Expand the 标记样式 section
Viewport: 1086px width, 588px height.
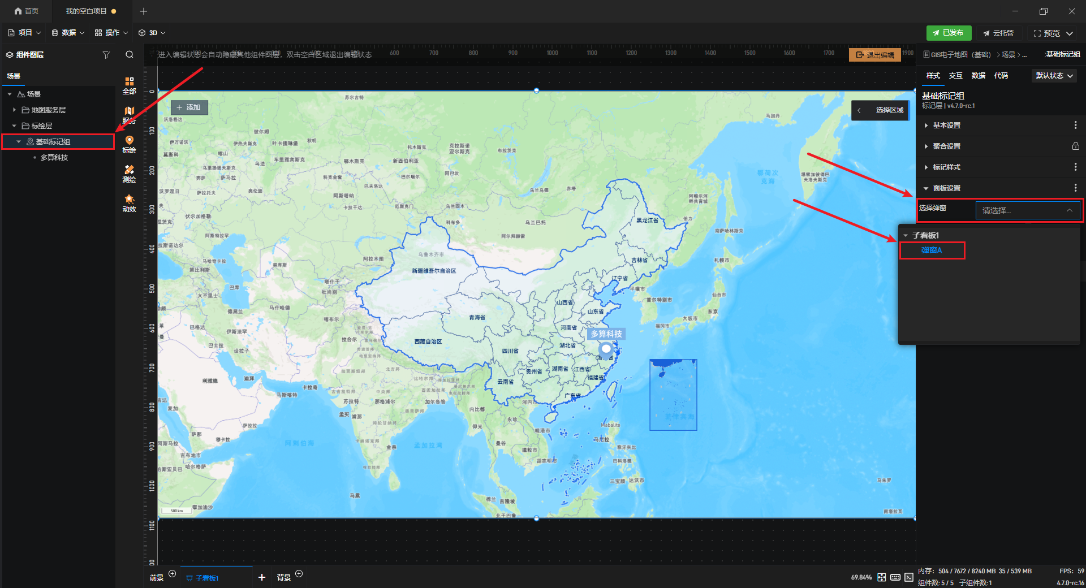coord(946,167)
